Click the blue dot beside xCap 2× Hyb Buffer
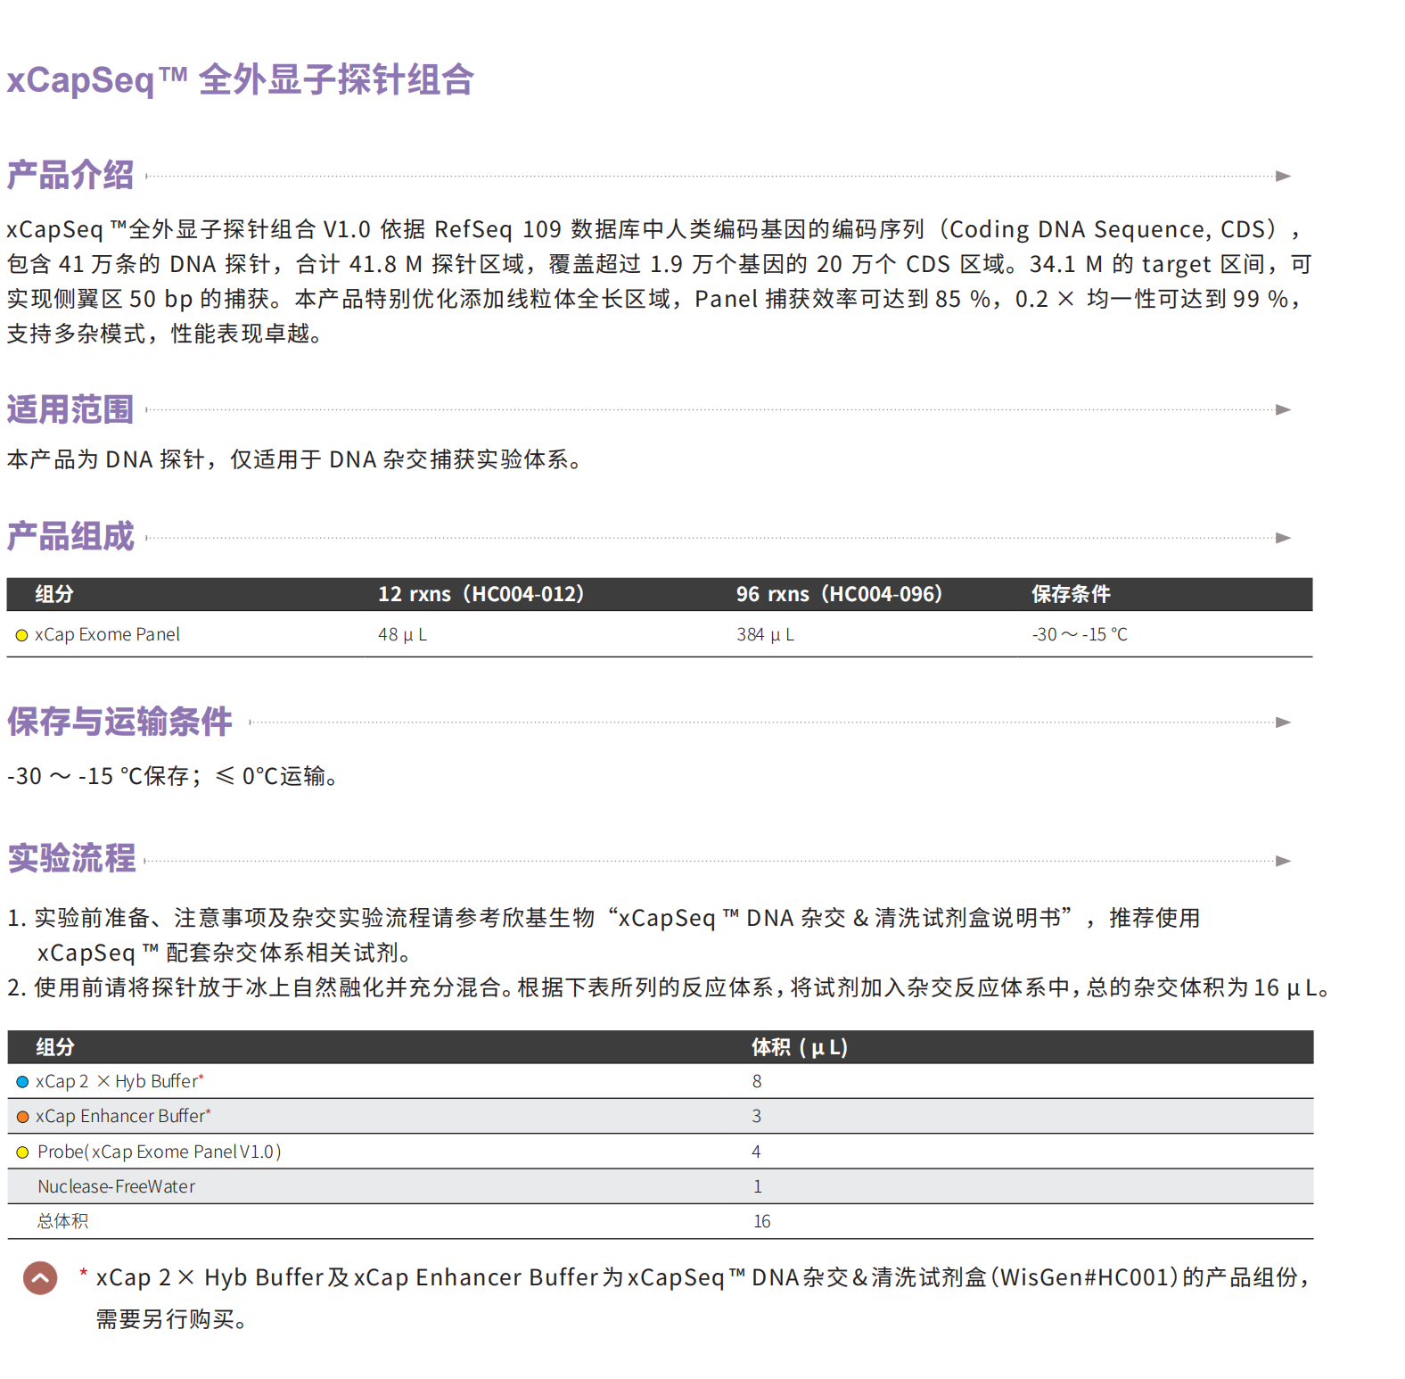The height and width of the screenshot is (1379, 1405). pos(23,1082)
